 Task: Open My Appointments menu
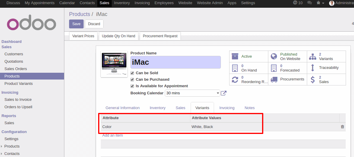[40, 3]
